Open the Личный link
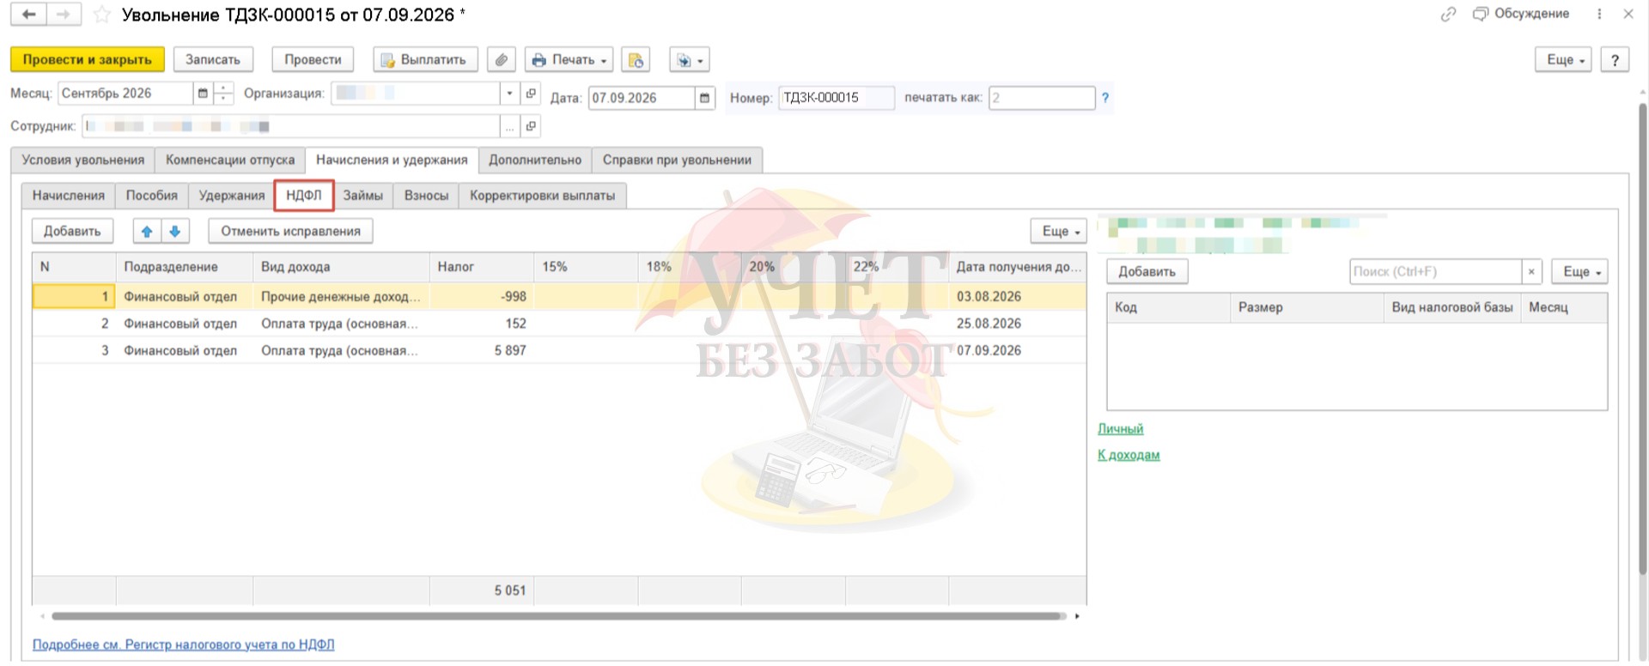 click(1121, 429)
